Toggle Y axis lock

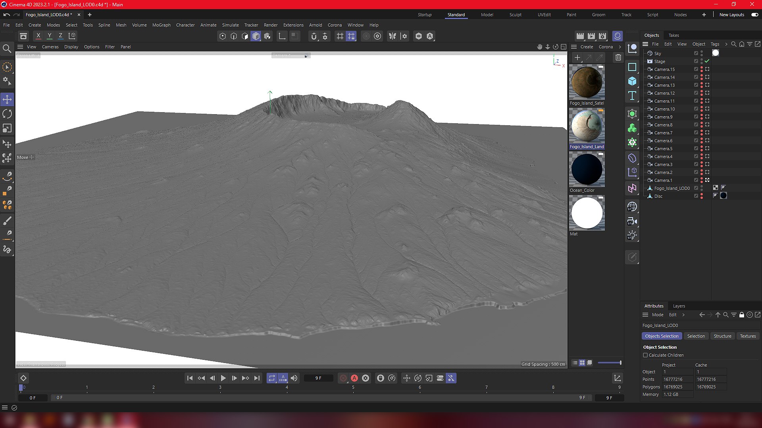(49, 36)
